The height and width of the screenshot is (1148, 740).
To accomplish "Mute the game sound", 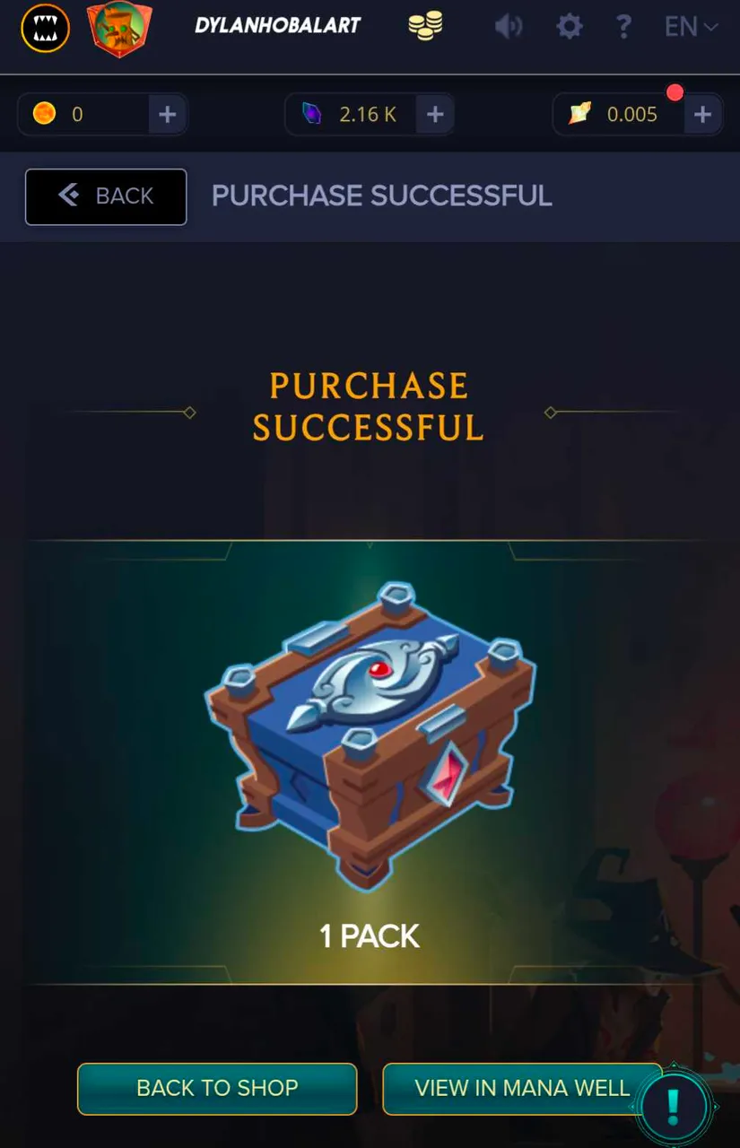I will click(509, 27).
